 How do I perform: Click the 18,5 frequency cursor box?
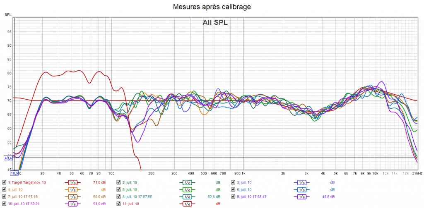[x=14, y=173]
